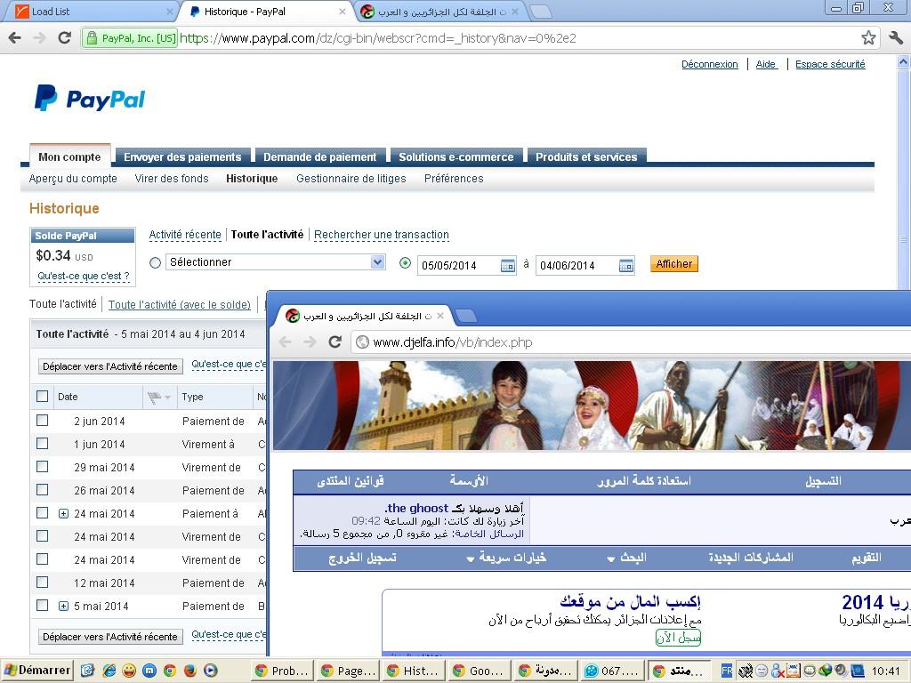Close the djelfa.info front window tab
Image resolution: width=911 pixels, height=683 pixels.
pyautogui.click(x=440, y=316)
